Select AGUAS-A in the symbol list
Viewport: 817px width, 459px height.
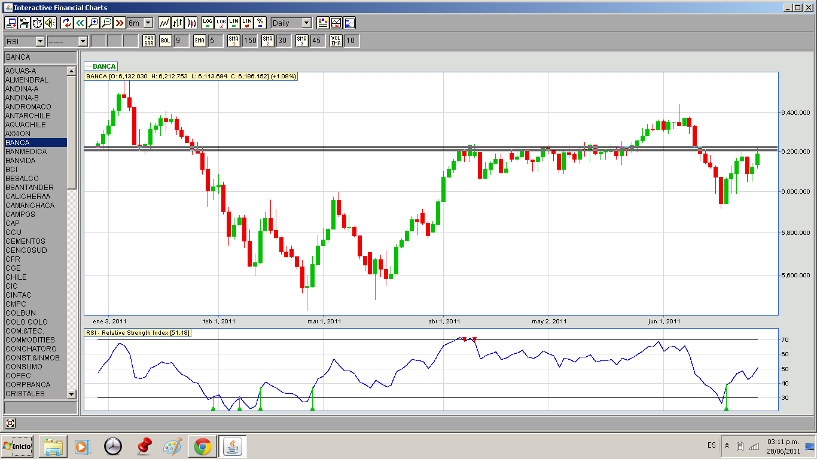(x=36, y=71)
